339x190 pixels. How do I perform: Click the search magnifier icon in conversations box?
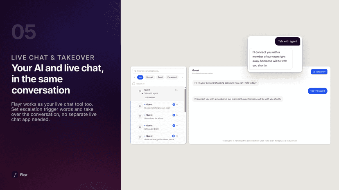136,71
